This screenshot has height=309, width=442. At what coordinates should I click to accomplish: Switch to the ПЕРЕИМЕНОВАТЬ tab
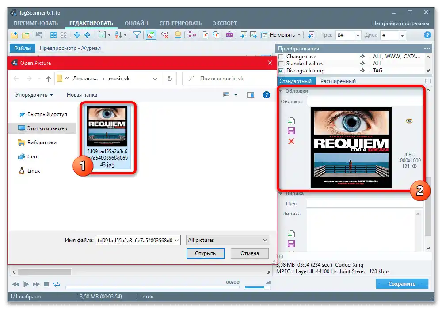pos(35,23)
